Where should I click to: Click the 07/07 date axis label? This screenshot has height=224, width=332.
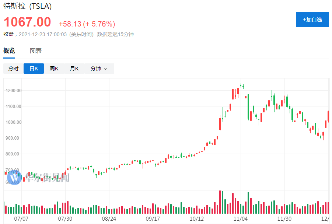[x=22, y=218]
